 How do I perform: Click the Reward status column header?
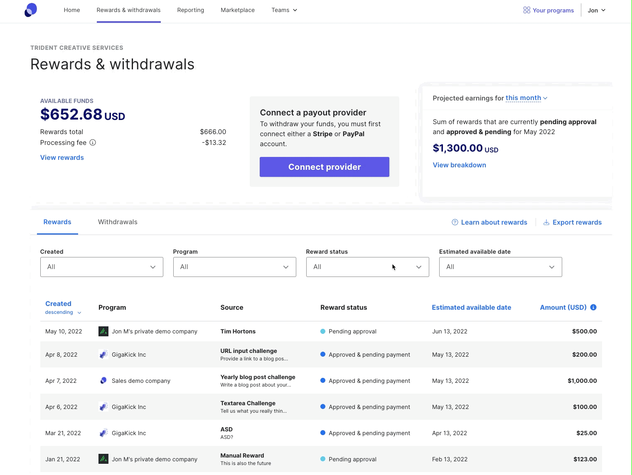(344, 307)
